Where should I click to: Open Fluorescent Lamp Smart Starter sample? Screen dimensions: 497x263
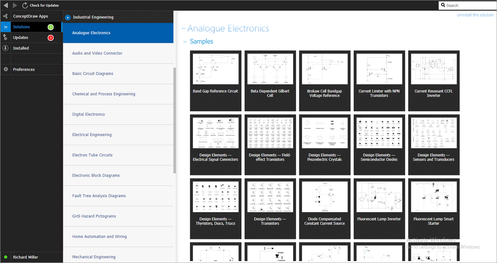point(434,209)
